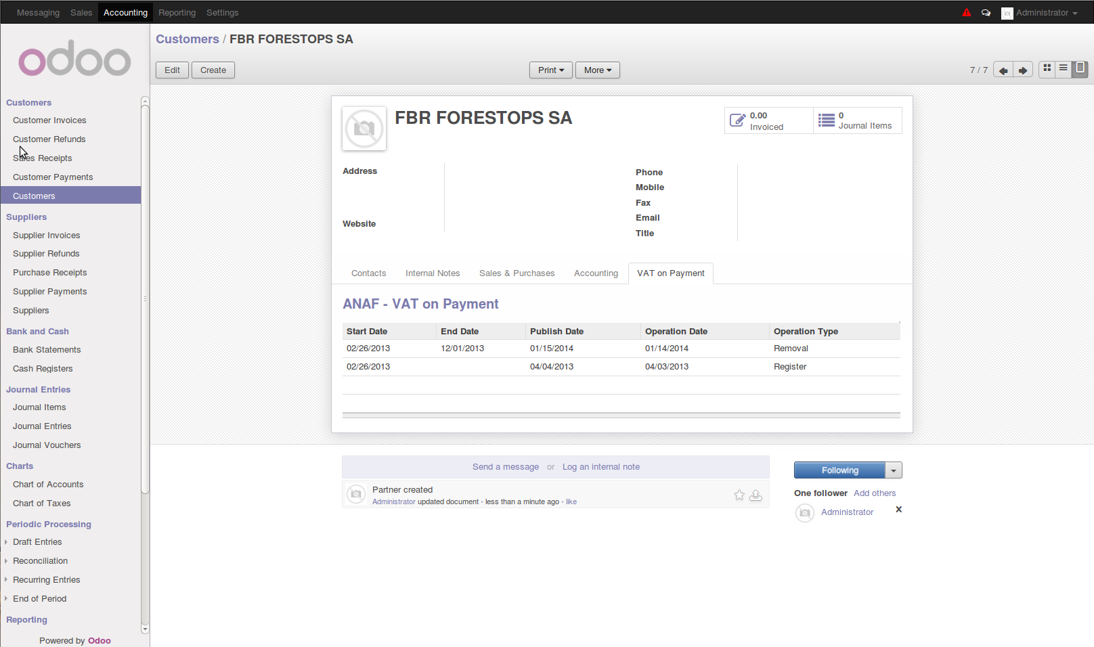Remove Administrator follower with X icon
This screenshot has width=1094, height=647.
point(899,510)
